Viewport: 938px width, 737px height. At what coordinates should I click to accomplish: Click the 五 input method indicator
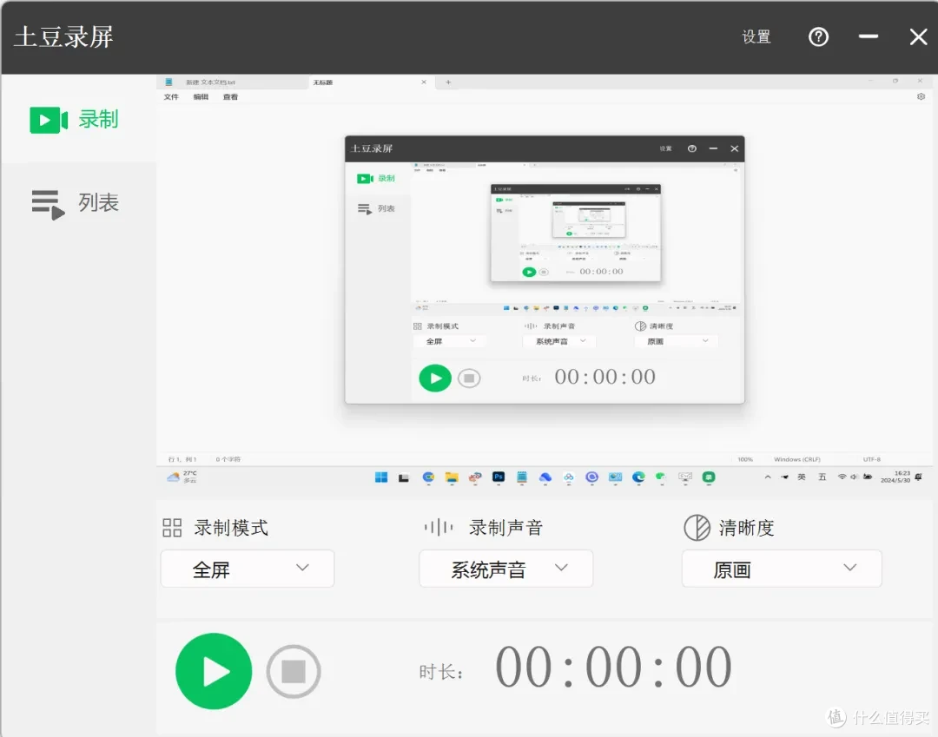point(822,477)
